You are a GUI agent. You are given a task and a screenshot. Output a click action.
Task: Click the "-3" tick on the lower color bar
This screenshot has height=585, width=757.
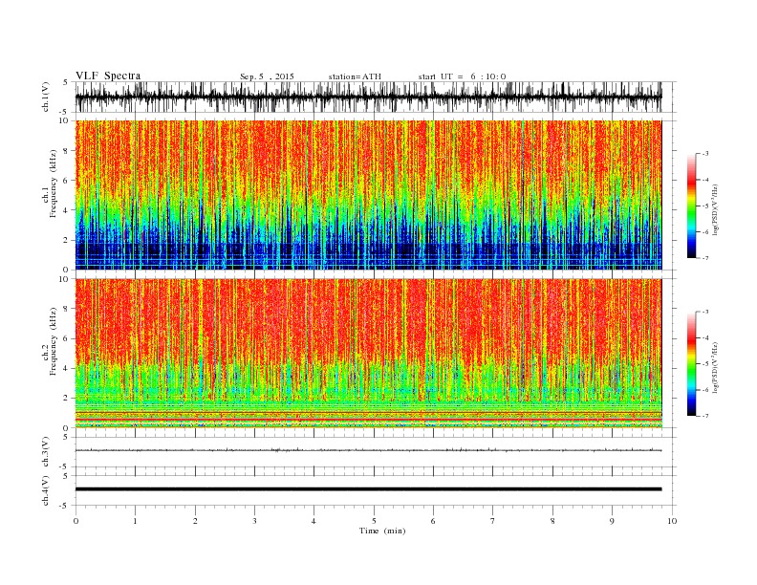tap(704, 312)
